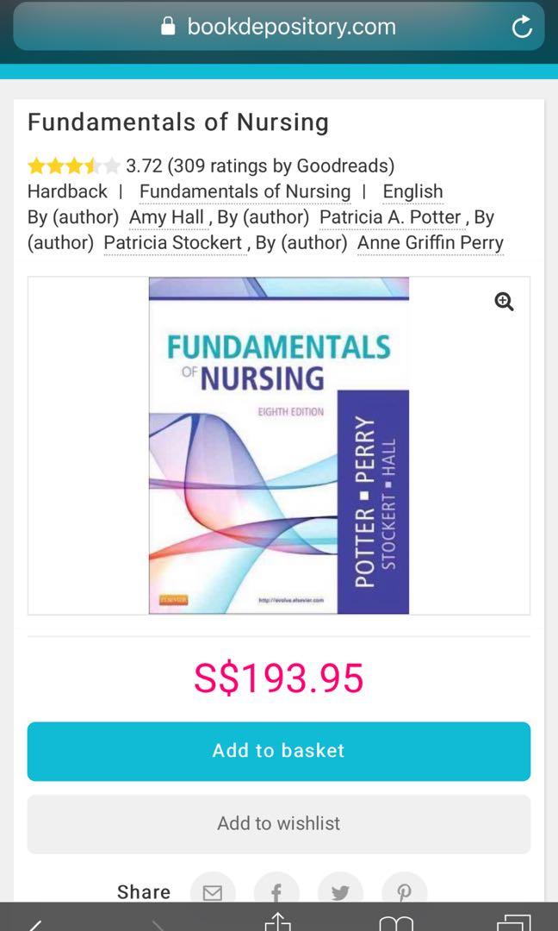
Task: Select the English language link
Action: click(412, 191)
